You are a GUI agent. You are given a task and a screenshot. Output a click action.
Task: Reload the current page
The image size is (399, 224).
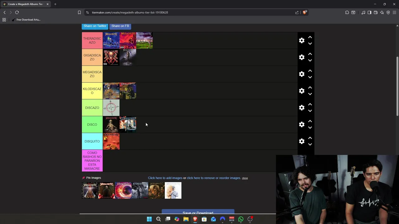pos(17,12)
